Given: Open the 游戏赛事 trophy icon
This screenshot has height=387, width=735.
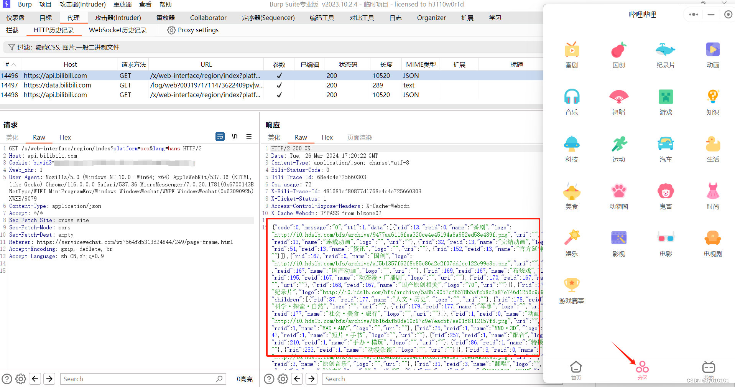Looking at the screenshot, I should [572, 285].
